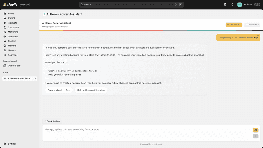Open the Dev Store 2 account menu

pyautogui.click(x=249, y=5)
